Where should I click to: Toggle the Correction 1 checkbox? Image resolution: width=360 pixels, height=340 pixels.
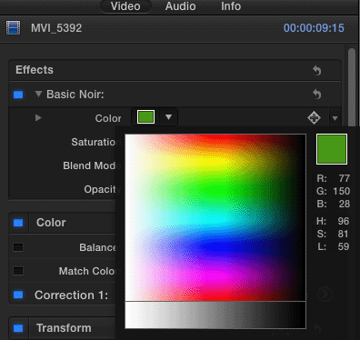(x=18, y=295)
